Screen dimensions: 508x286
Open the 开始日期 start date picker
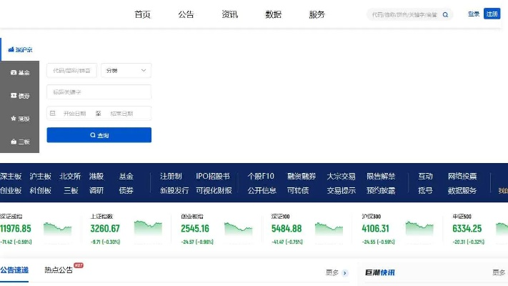click(x=75, y=113)
